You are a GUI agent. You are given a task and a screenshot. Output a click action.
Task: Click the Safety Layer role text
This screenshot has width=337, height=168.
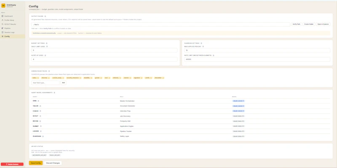124,136
